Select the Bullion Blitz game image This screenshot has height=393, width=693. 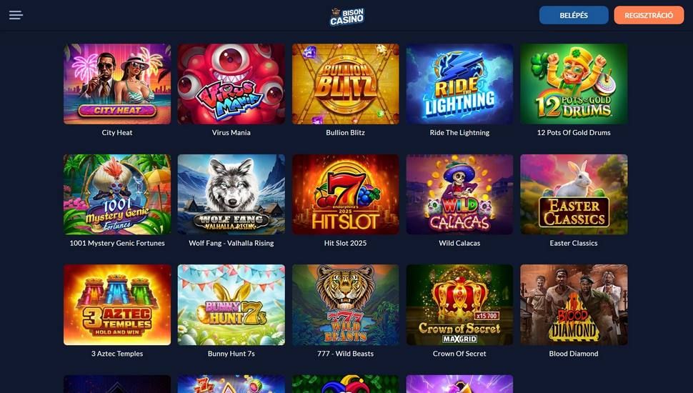pos(345,84)
